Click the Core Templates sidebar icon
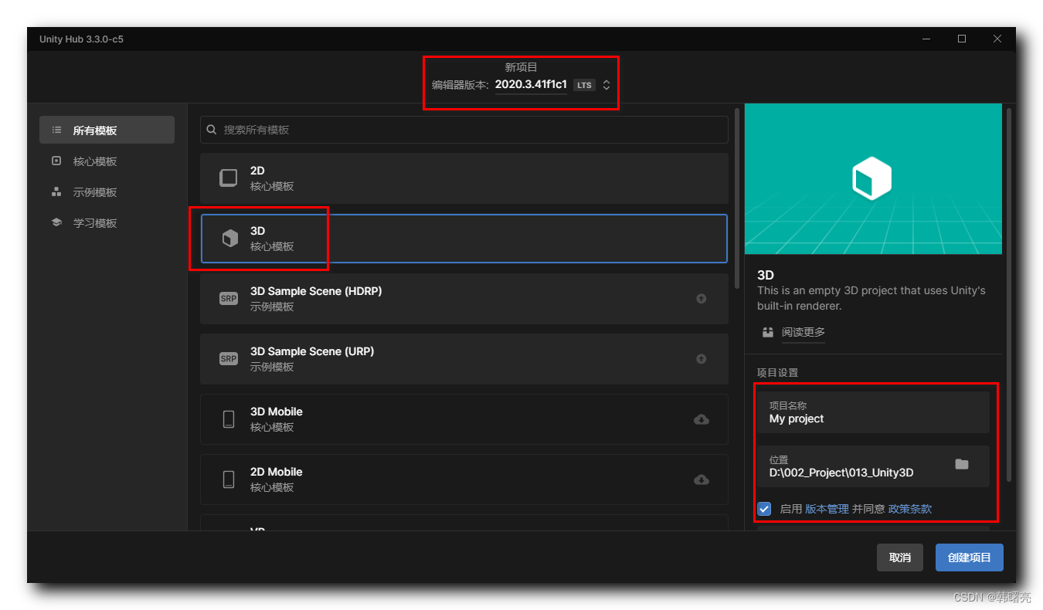Image resolution: width=1043 pixels, height=610 pixels. tap(56, 161)
